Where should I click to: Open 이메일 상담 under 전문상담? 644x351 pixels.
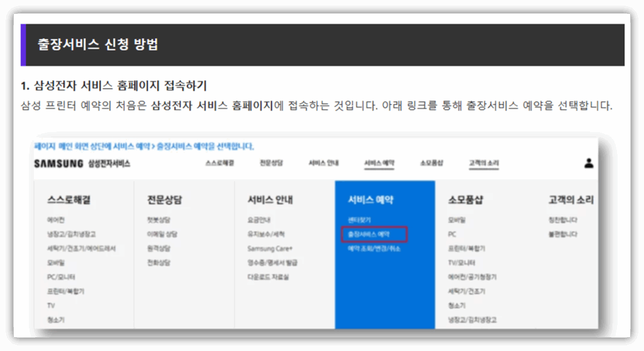pos(162,234)
